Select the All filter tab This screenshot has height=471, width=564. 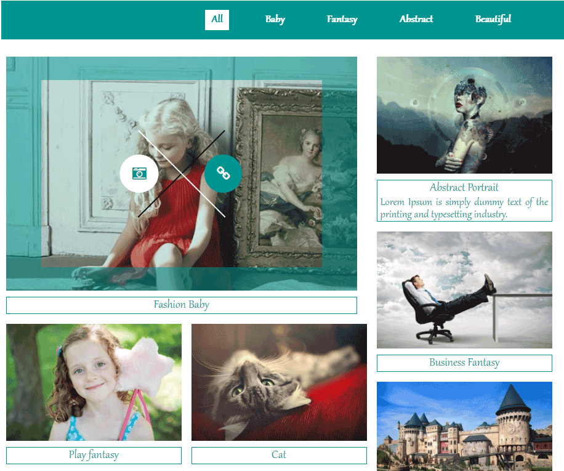(217, 19)
